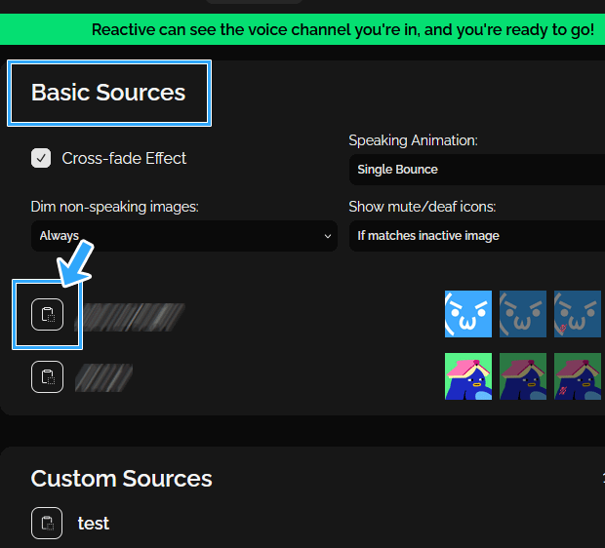
Task: Click the blue cat-face image with red mute icon
Action: tap(578, 314)
